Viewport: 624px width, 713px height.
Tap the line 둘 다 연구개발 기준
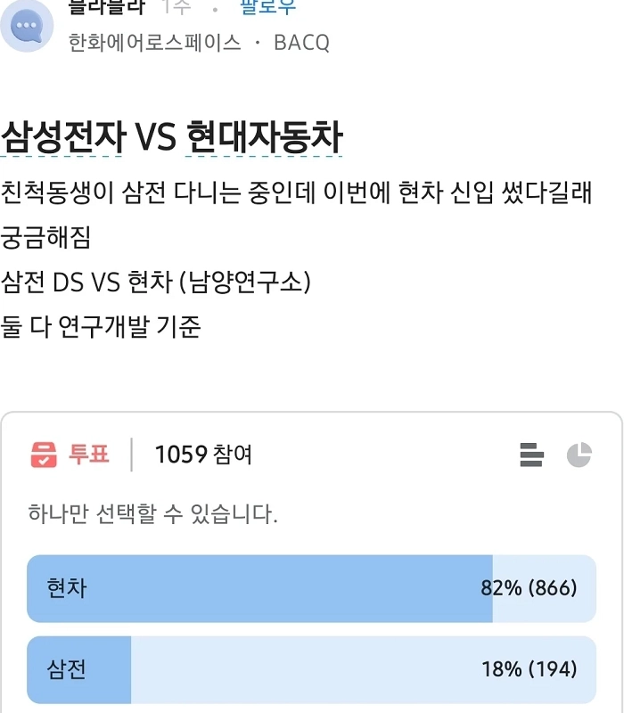(101, 326)
